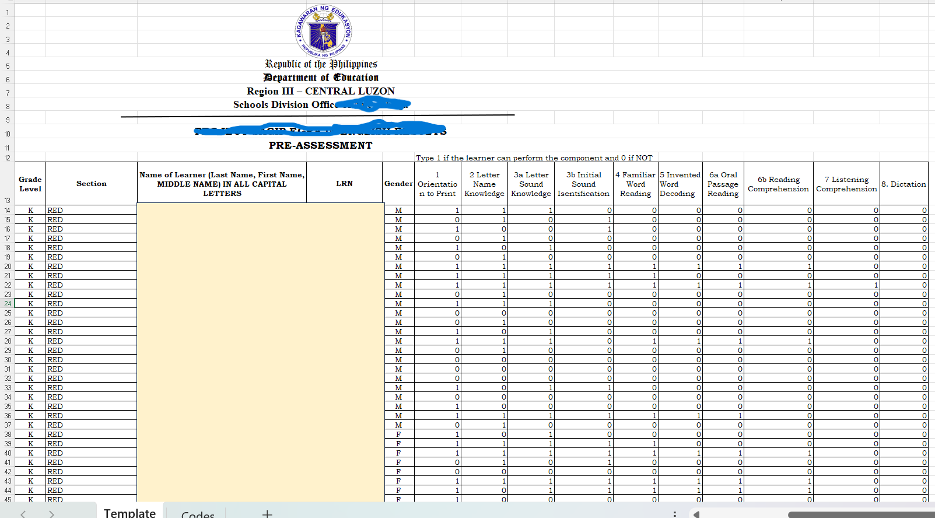Click the horizontal scrollbar's left arrow

[x=696, y=514]
